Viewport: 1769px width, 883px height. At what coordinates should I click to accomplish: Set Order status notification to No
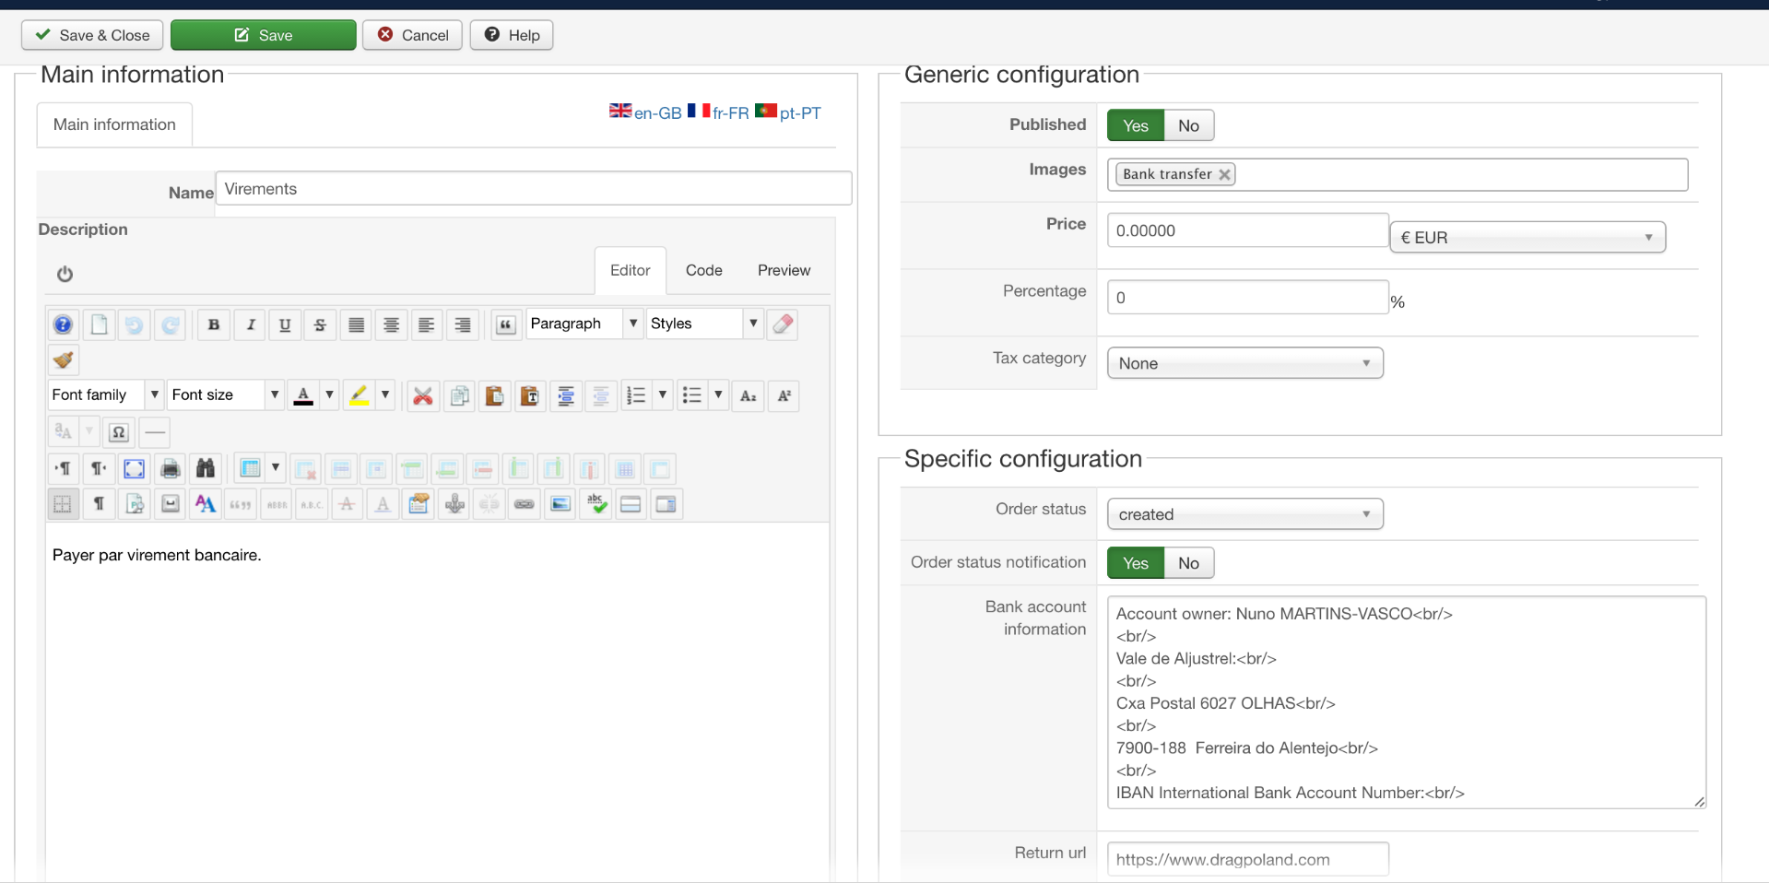pyautogui.click(x=1188, y=563)
